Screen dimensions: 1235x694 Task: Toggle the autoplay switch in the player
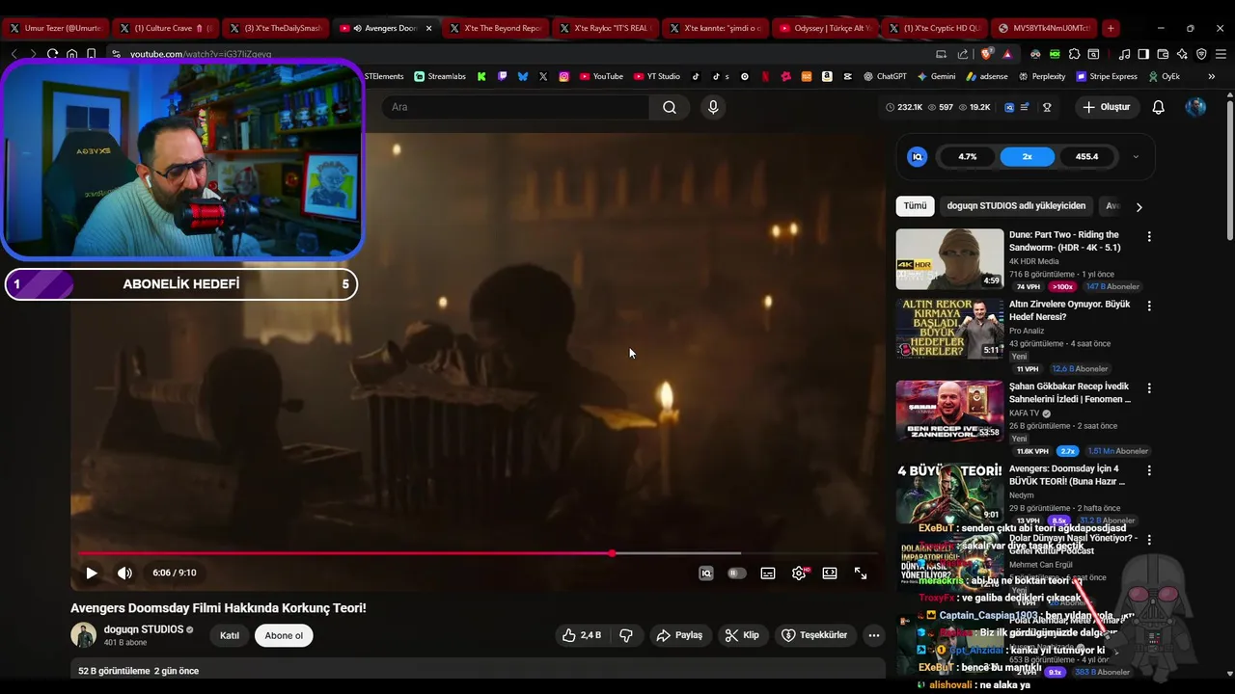click(x=737, y=573)
